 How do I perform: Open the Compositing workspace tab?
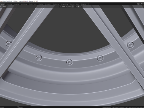point(64,4)
